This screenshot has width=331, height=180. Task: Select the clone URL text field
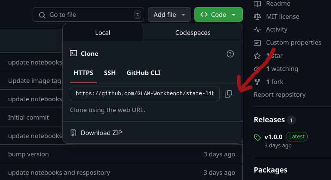(144, 94)
